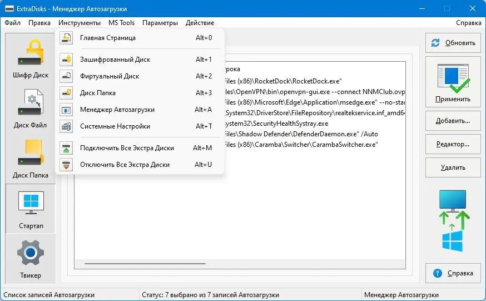Click status text 7 выбрано из 7 записей
The width and height of the screenshot is (486, 301).
tap(210, 294)
